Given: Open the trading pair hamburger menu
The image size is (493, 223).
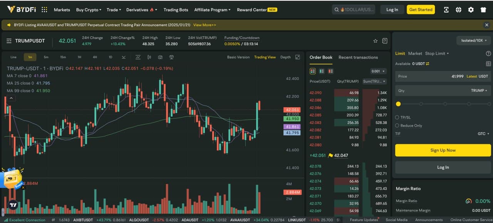Looking at the screenshot, I should (x=9, y=41).
